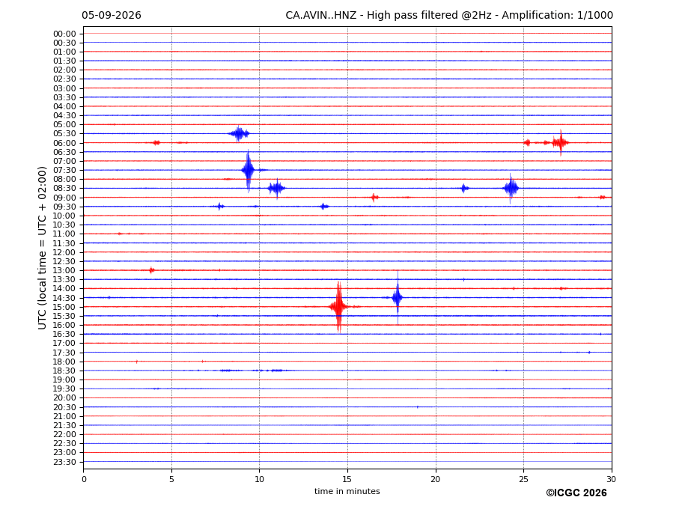Click the blue event near minute 11 at 08:30
The image size is (694, 521).
[276, 188]
